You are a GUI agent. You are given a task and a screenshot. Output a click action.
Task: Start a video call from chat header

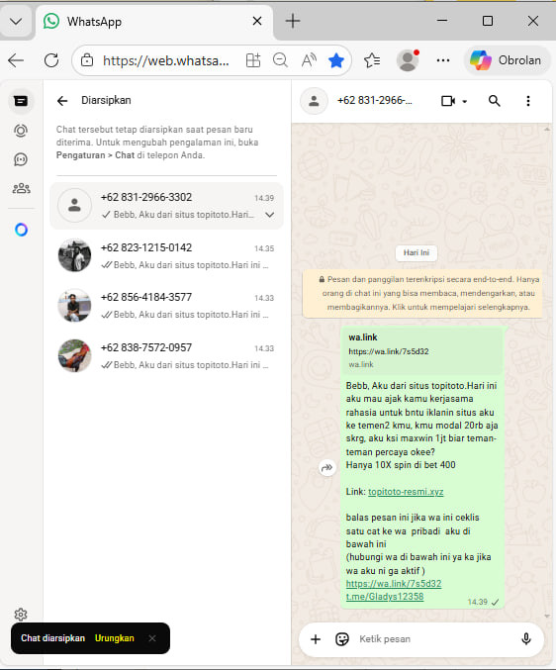(x=448, y=101)
